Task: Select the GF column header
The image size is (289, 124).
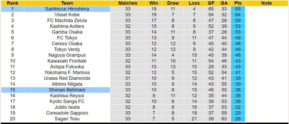Action: point(211,3)
